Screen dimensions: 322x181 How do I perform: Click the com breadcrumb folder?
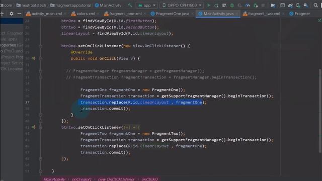pyautogui.click(x=6, y=6)
